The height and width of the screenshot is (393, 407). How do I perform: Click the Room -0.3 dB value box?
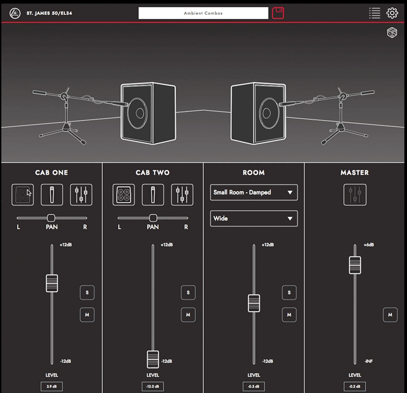click(254, 386)
